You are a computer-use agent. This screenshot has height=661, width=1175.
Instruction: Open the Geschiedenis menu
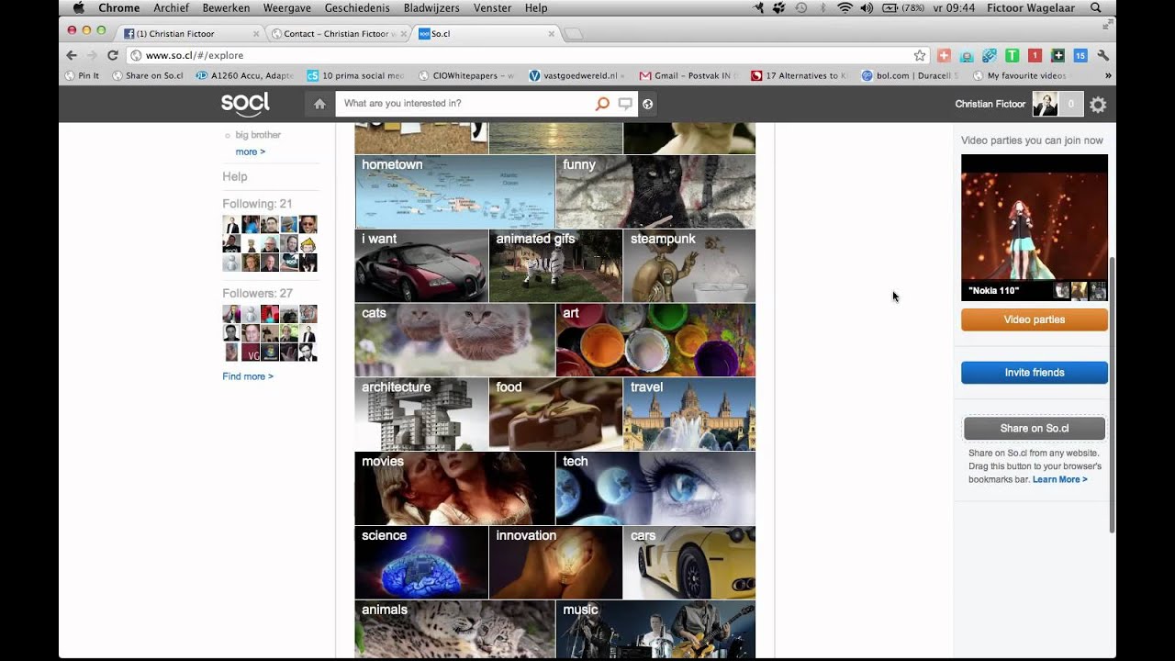click(357, 7)
